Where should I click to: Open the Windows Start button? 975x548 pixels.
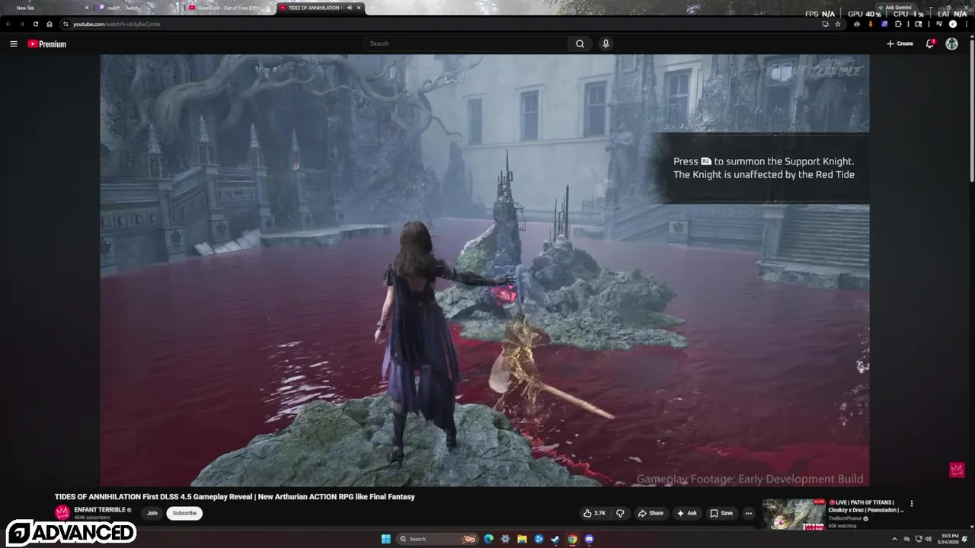pos(386,539)
